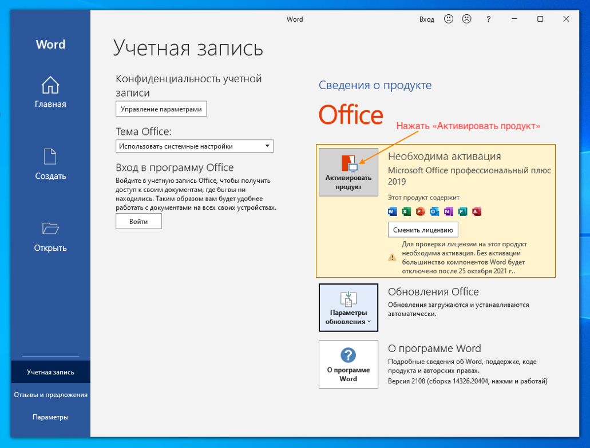Click the Outlook app icon in product list
This screenshot has width=590, height=448.
click(434, 211)
